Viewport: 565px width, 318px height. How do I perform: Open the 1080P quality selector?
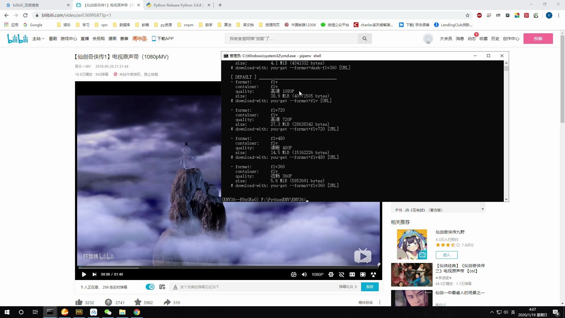click(x=318, y=274)
